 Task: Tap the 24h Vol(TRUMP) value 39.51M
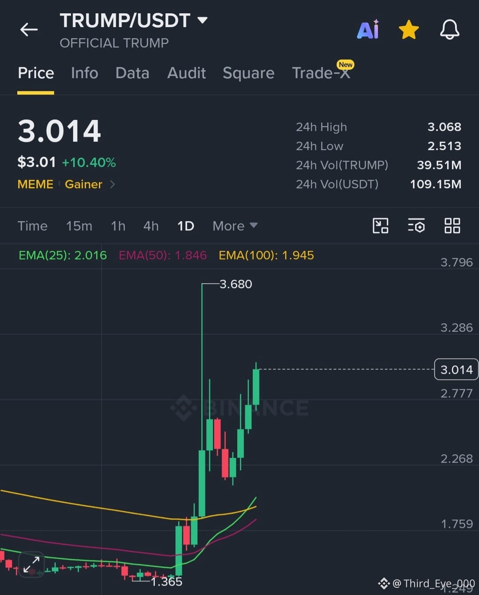click(x=439, y=165)
